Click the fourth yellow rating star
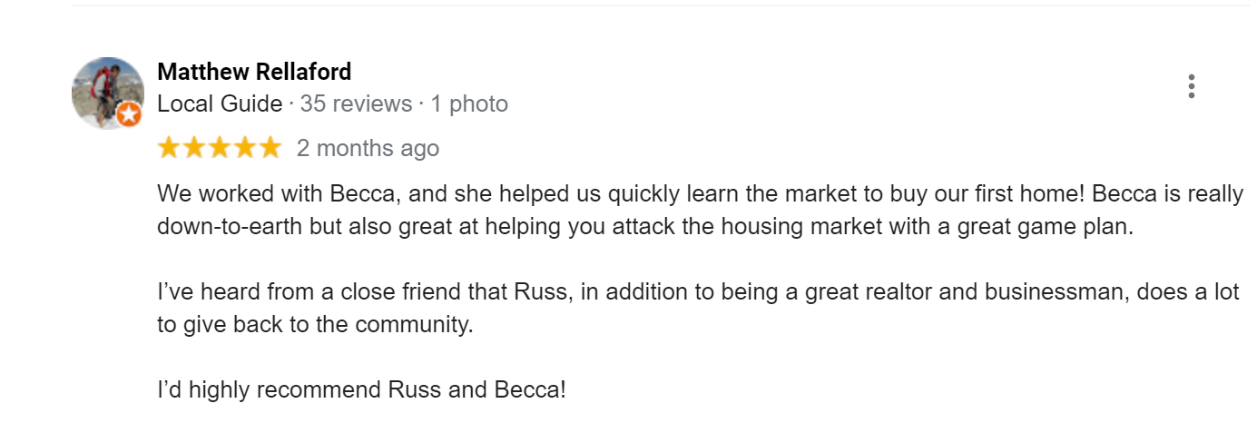 coord(245,148)
